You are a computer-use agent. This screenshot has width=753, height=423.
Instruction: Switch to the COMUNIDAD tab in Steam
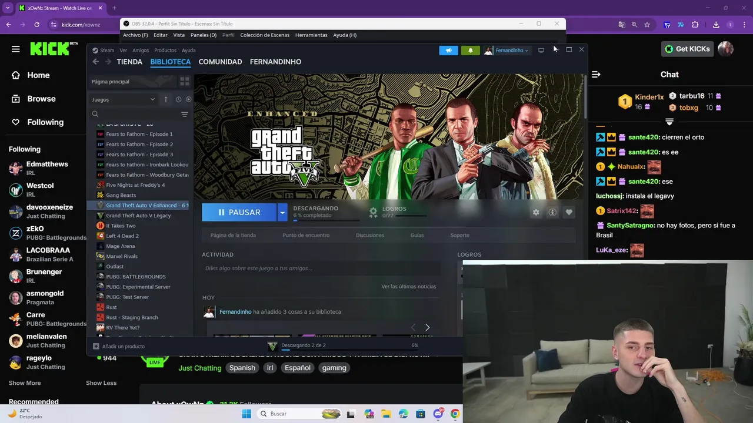(220, 62)
